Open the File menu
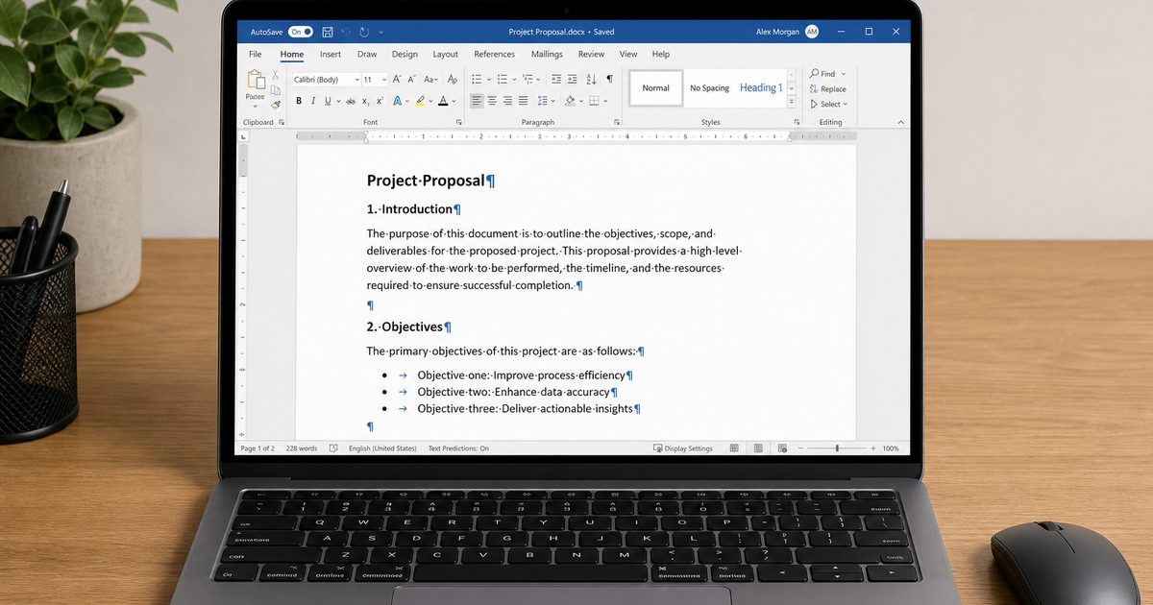 pos(256,55)
